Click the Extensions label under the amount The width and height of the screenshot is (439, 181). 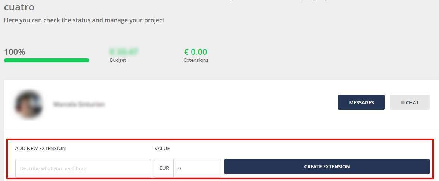pos(196,60)
